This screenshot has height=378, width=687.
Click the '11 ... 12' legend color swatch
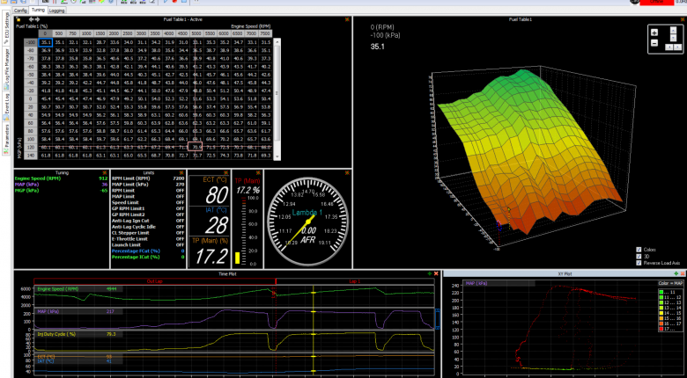[662, 296]
